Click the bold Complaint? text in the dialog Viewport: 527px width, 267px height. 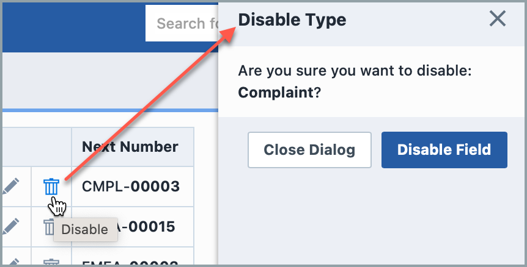pyautogui.click(x=280, y=93)
